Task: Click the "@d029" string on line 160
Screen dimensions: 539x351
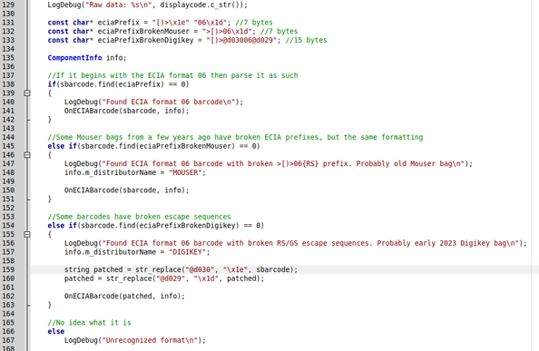Action: click(171, 278)
